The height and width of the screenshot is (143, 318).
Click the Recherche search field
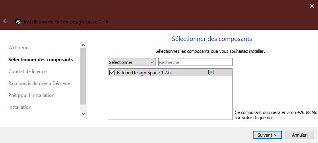[195, 62]
